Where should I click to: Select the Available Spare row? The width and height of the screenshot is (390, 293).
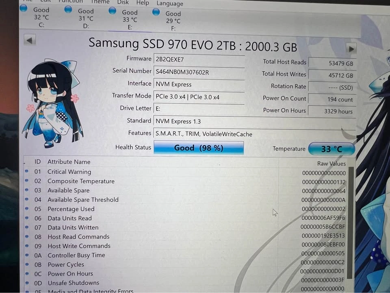point(185,190)
